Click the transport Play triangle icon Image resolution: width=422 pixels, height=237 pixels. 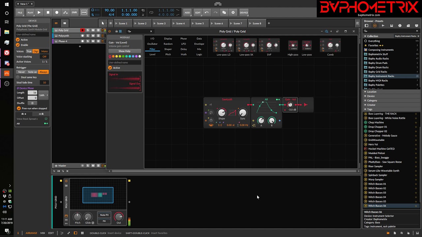pyautogui.click(x=39, y=13)
